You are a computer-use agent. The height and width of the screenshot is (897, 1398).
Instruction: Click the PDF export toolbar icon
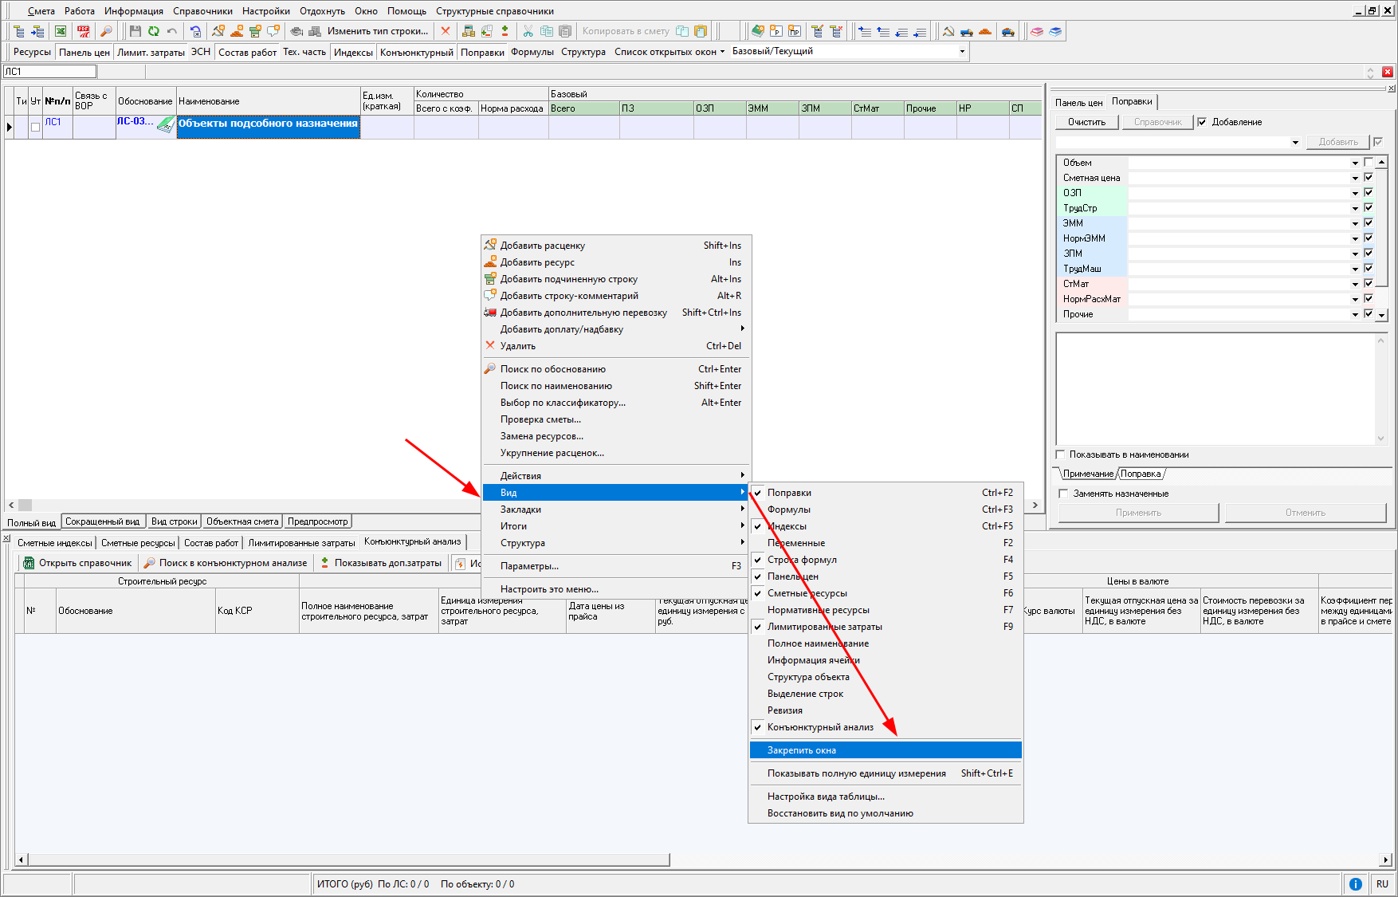(x=83, y=31)
